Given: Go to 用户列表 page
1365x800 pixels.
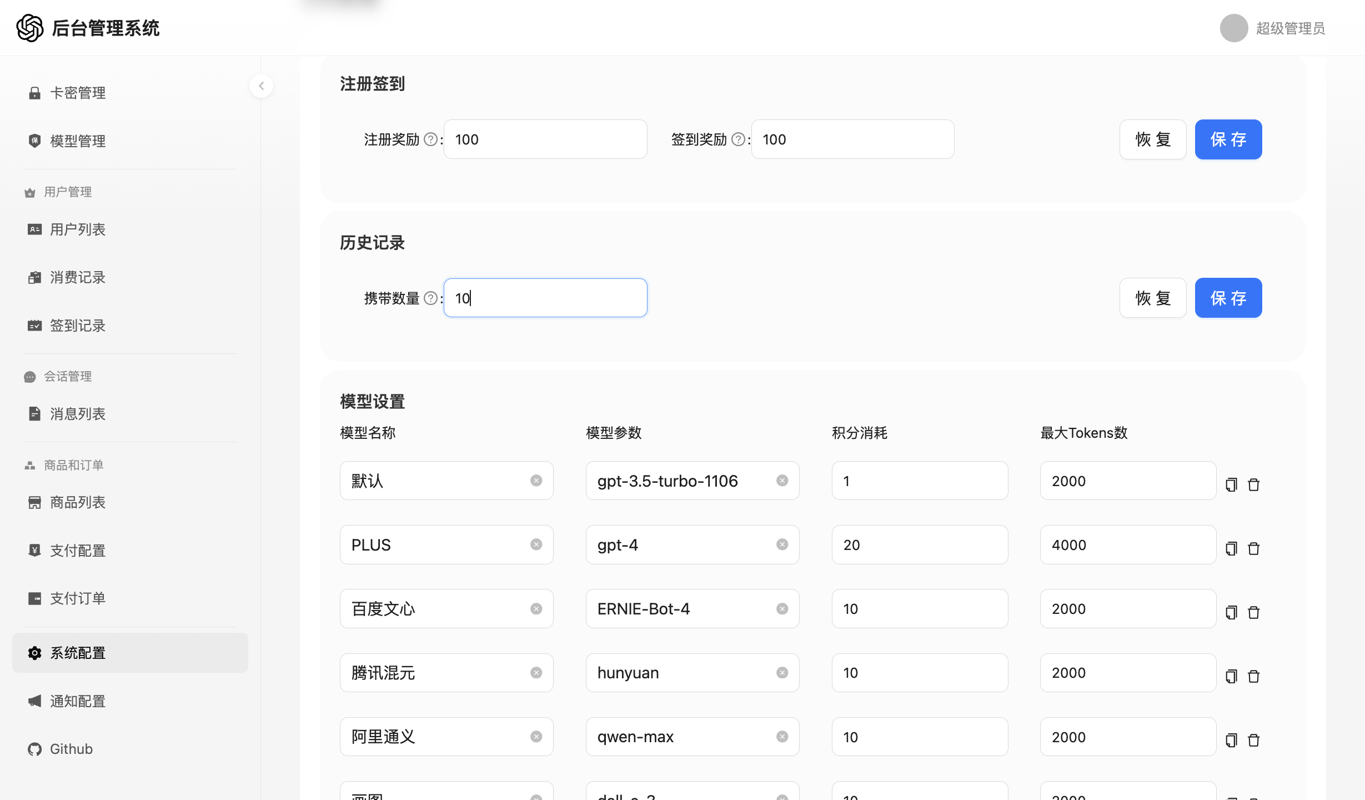Looking at the screenshot, I should click(x=78, y=229).
